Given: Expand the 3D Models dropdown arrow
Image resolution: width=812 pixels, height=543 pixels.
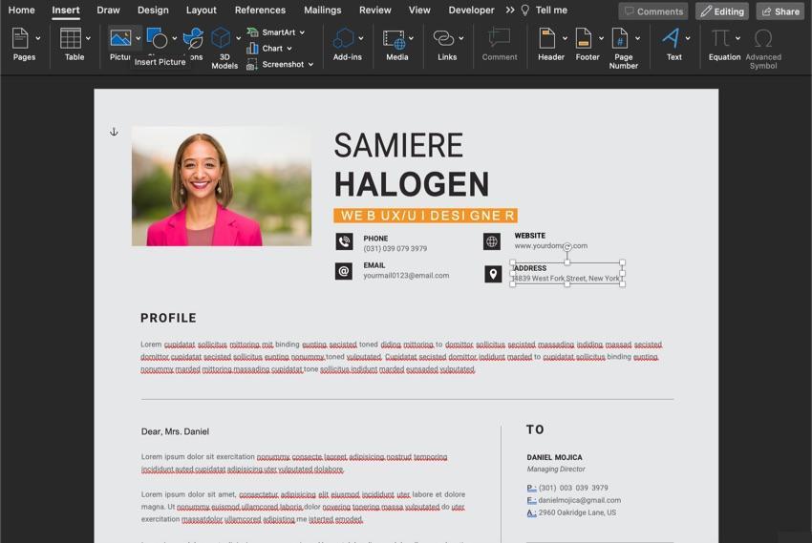Looking at the screenshot, I should pos(238,38).
